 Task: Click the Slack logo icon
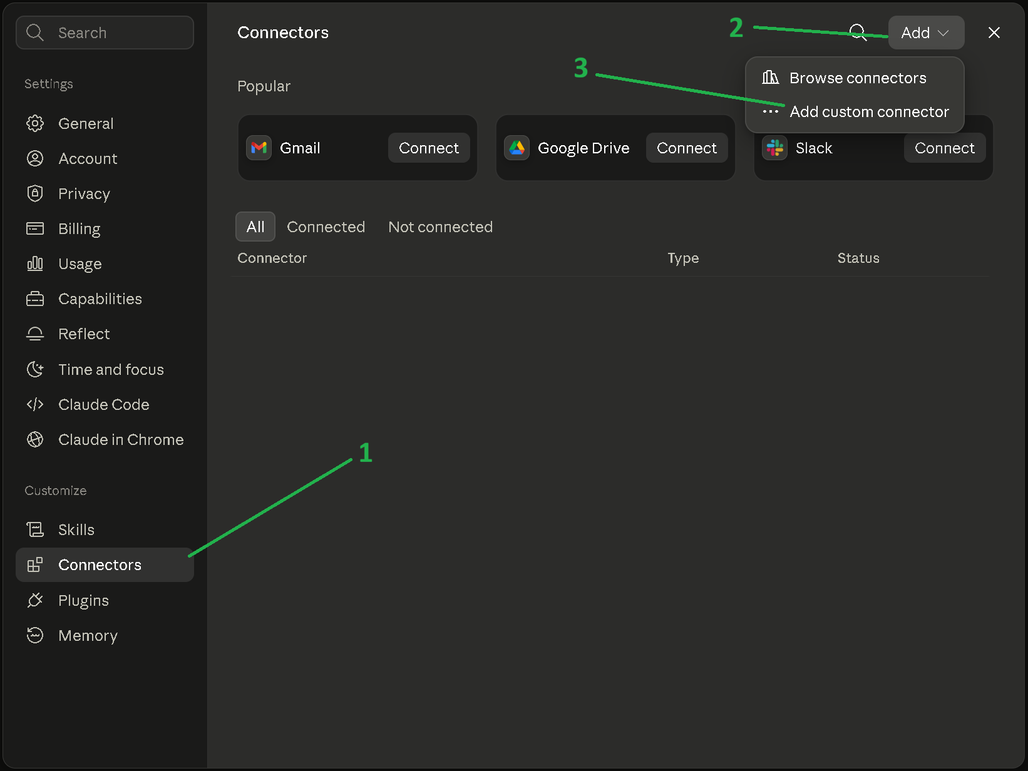point(774,148)
